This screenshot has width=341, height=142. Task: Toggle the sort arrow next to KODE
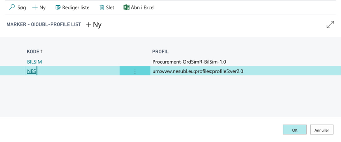[x=41, y=52]
